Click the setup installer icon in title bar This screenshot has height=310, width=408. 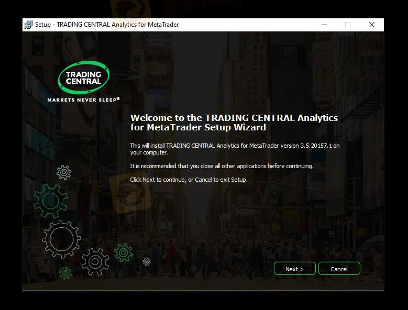pyautogui.click(x=28, y=25)
